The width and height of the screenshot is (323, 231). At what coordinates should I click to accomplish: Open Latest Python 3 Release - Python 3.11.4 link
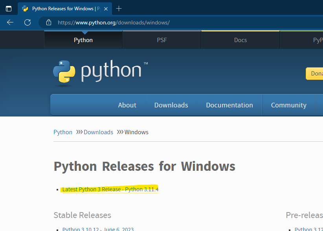pyautogui.click(x=110, y=189)
